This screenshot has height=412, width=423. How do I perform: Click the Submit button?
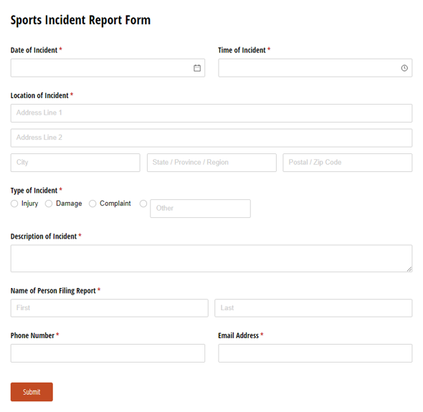[x=32, y=392]
